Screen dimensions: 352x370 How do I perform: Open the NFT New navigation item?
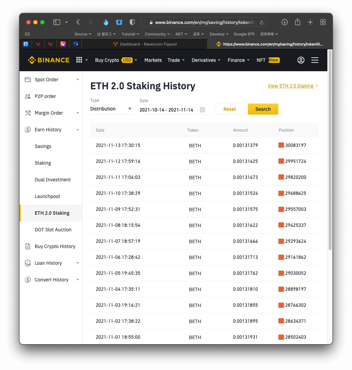pyautogui.click(x=268, y=60)
